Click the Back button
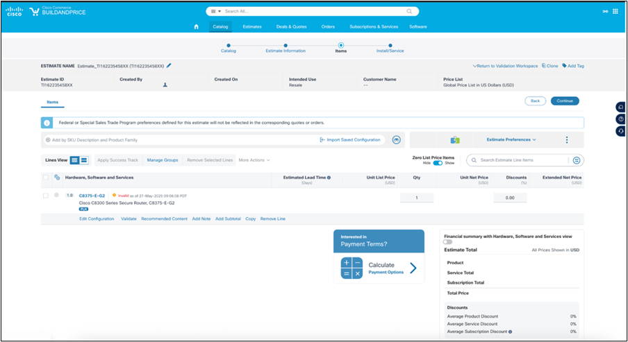This screenshot has height=342, width=628. point(535,101)
